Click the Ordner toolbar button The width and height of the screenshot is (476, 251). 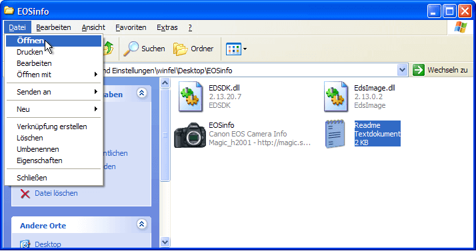[x=193, y=49]
